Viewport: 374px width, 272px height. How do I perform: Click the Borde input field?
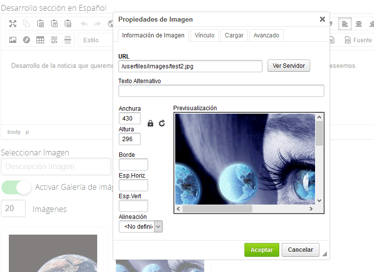pos(134,165)
